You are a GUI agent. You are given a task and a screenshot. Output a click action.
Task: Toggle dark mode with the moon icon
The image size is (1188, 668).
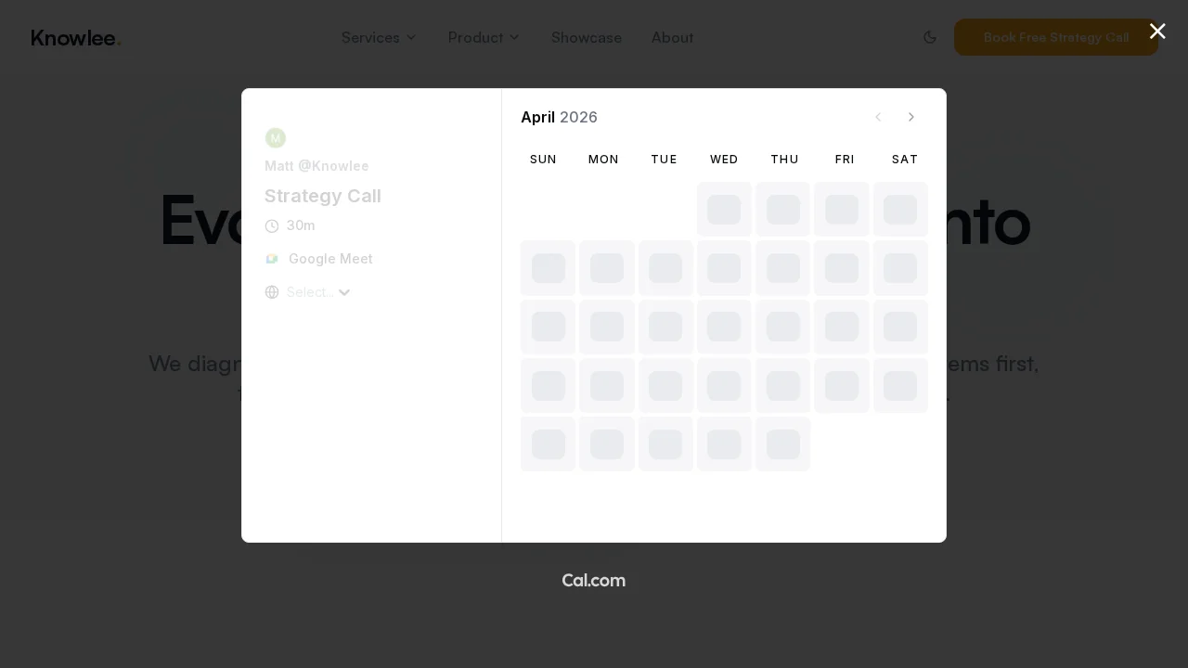click(x=930, y=37)
